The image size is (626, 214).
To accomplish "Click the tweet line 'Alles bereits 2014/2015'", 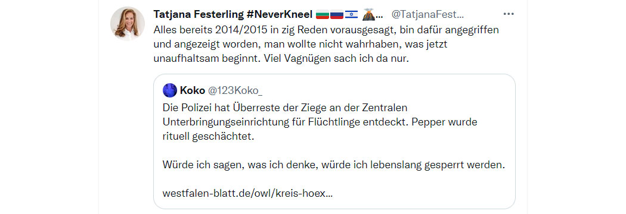I will coord(326,30).
